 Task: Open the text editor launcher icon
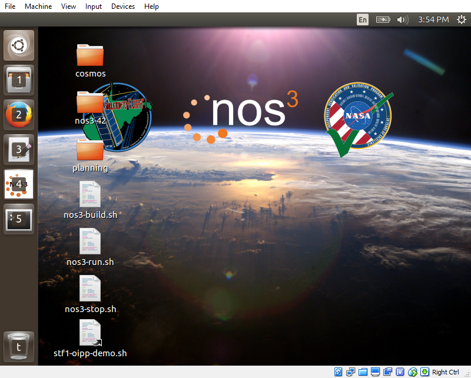coord(19,150)
